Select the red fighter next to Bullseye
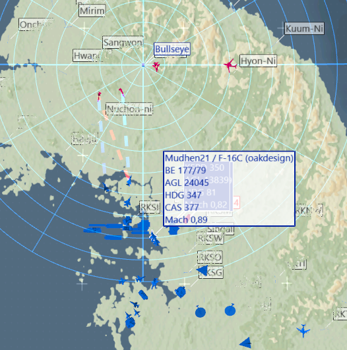 point(156,67)
